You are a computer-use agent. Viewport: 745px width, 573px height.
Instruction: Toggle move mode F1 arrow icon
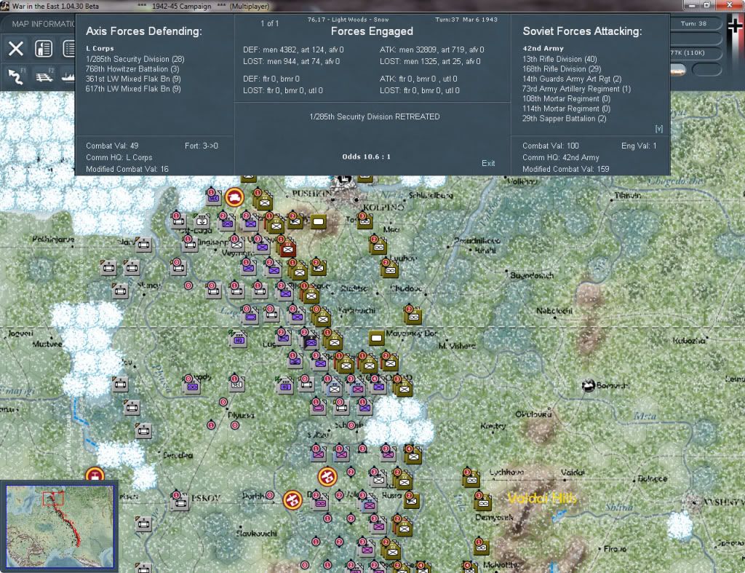pos(16,76)
